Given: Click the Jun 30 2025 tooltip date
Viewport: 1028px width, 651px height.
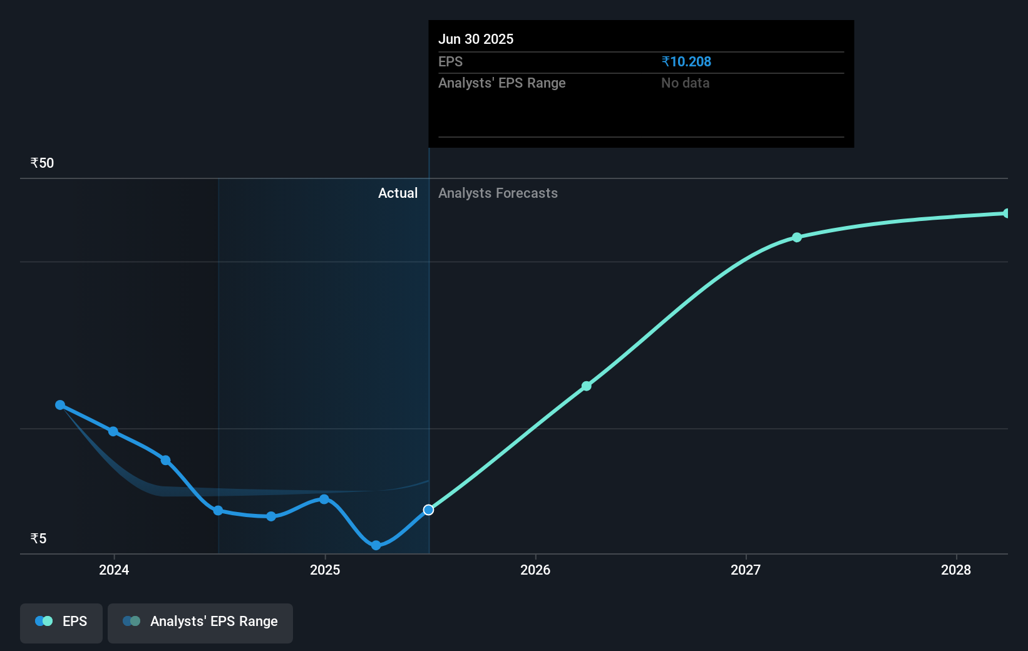Looking at the screenshot, I should click(476, 39).
